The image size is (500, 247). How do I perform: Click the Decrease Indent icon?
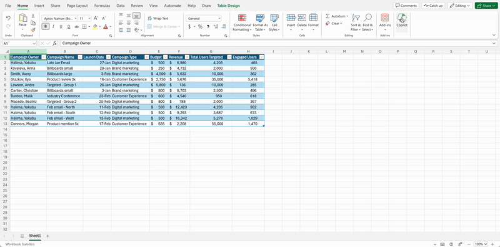tap(121, 30)
